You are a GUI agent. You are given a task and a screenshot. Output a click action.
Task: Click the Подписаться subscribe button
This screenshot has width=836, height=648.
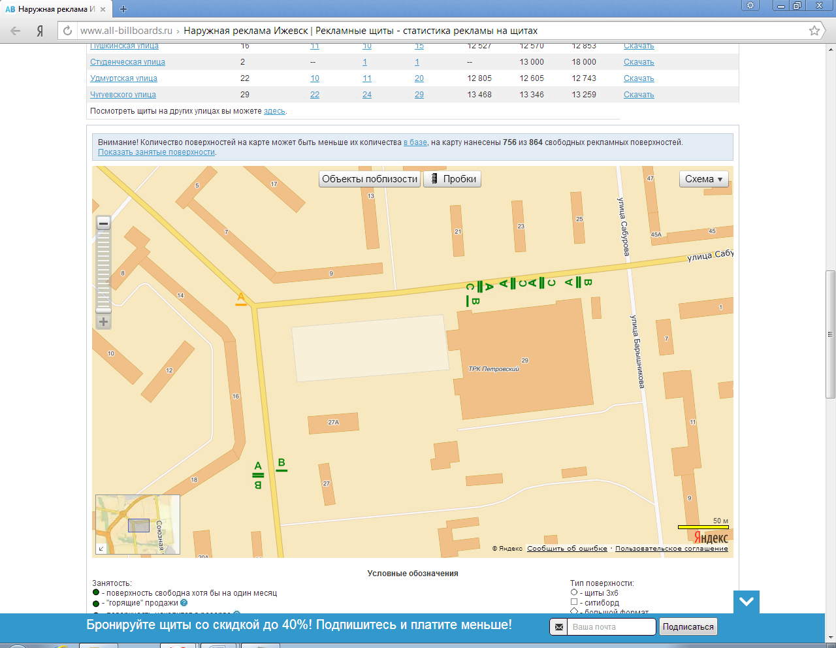688,626
